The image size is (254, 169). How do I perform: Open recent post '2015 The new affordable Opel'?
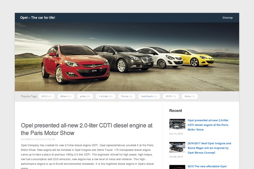point(207,166)
